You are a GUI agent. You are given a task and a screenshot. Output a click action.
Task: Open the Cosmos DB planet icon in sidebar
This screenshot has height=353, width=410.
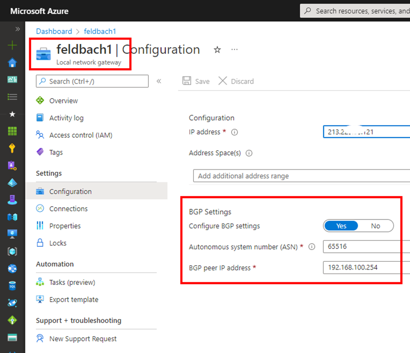coord(12,303)
